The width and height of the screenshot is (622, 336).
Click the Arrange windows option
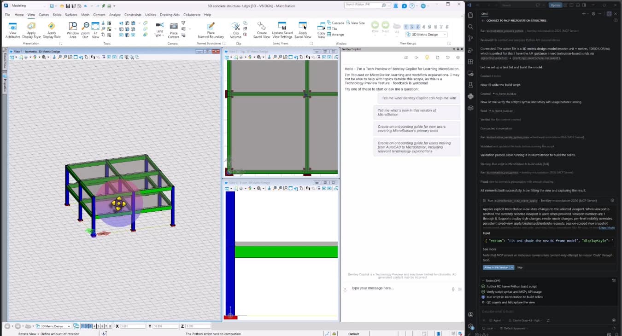[x=335, y=35]
